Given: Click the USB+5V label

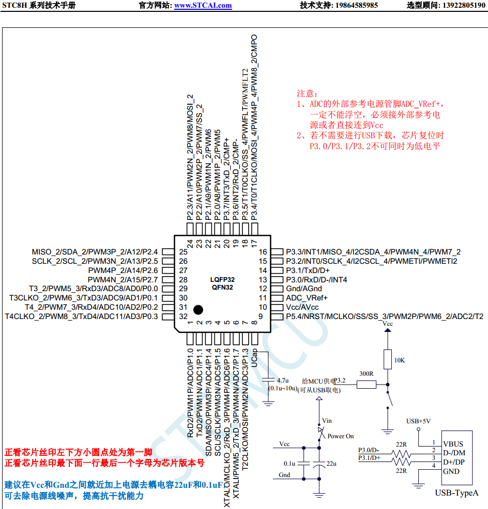Looking at the screenshot, I should coord(418,421).
